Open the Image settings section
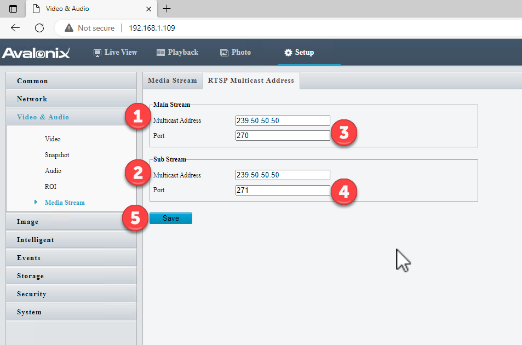The height and width of the screenshot is (345, 522). (27, 221)
